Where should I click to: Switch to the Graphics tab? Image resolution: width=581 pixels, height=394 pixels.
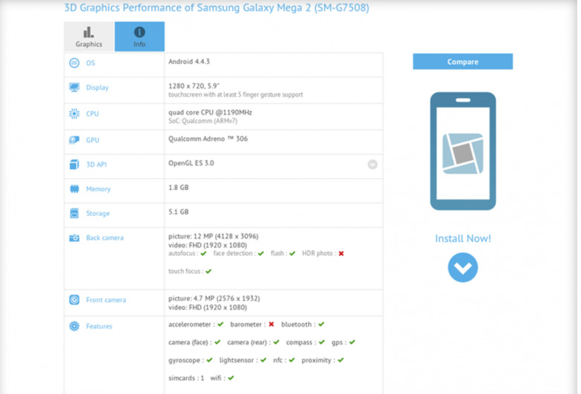pos(89,36)
